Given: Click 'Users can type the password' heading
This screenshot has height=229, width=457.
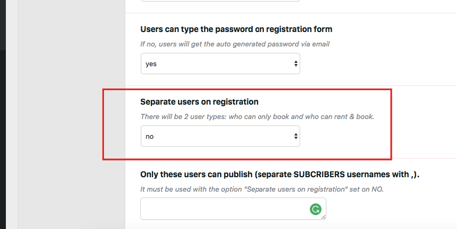Looking at the screenshot, I should [236, 29].
